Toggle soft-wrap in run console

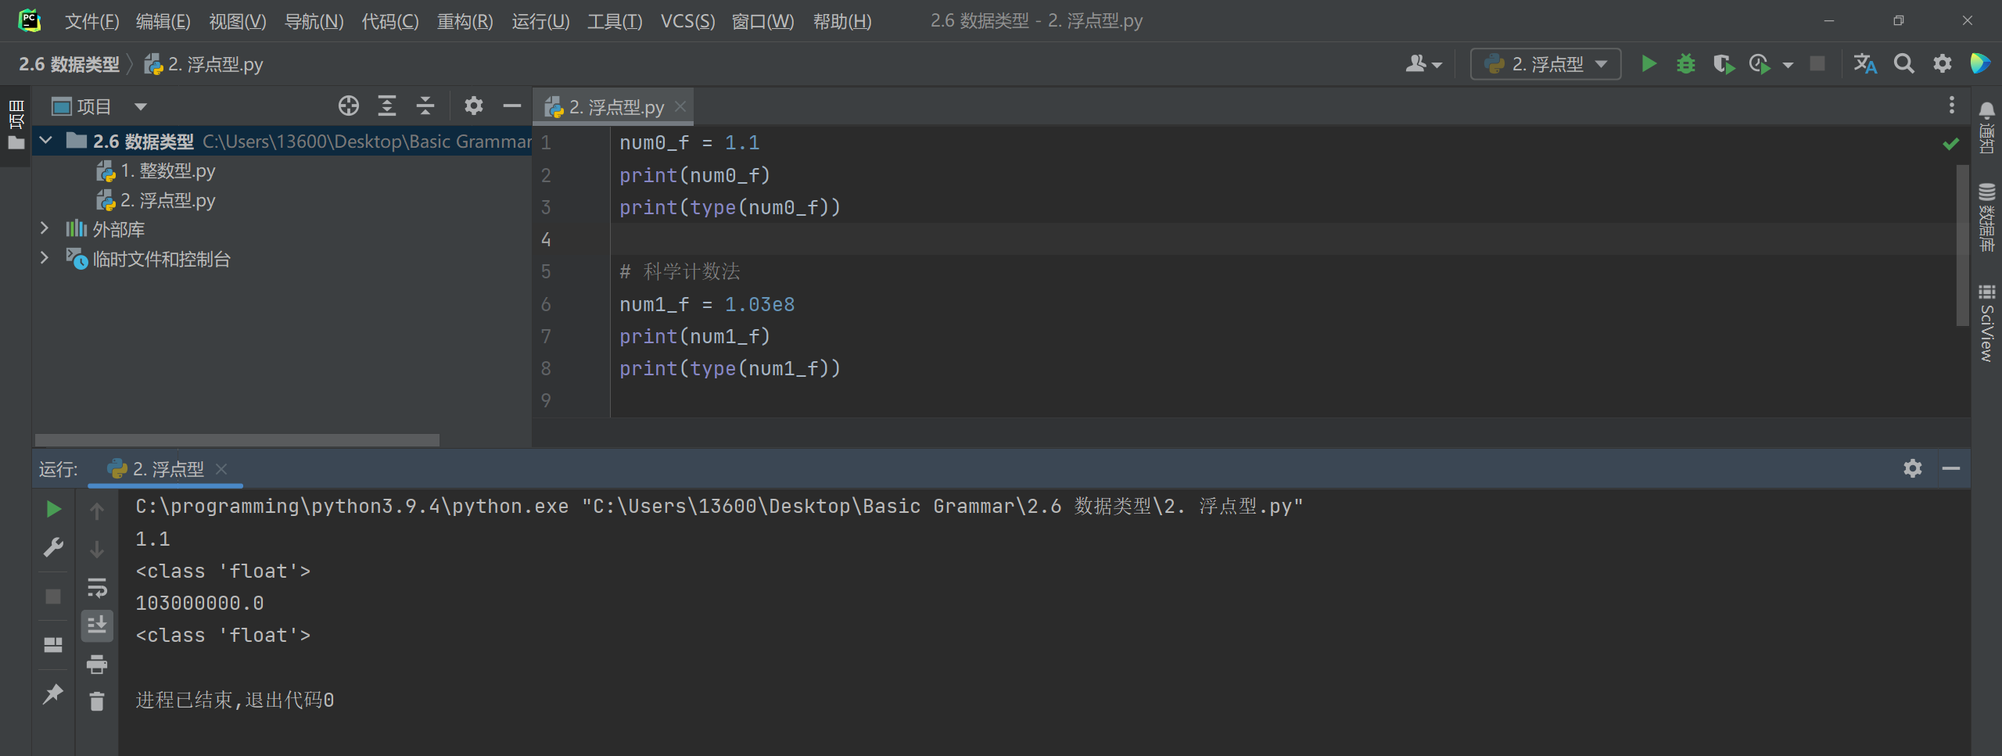coord(97,587)
